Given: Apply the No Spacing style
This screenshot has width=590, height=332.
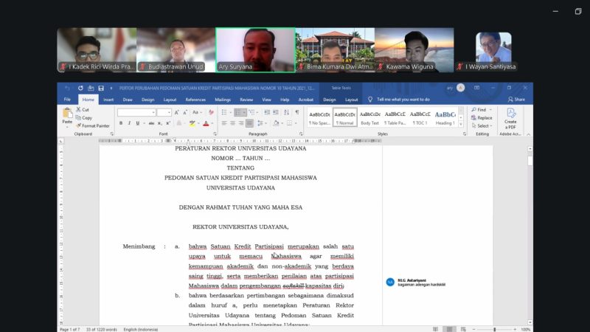Looking at the screenshot, I should click(319, 117).
